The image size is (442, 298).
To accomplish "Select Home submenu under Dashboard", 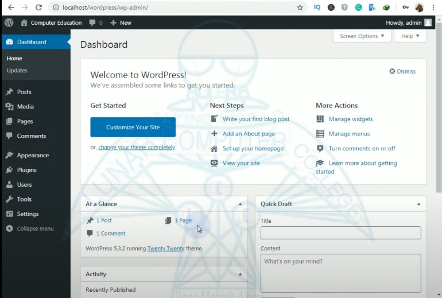I will [x=14, y=59].
